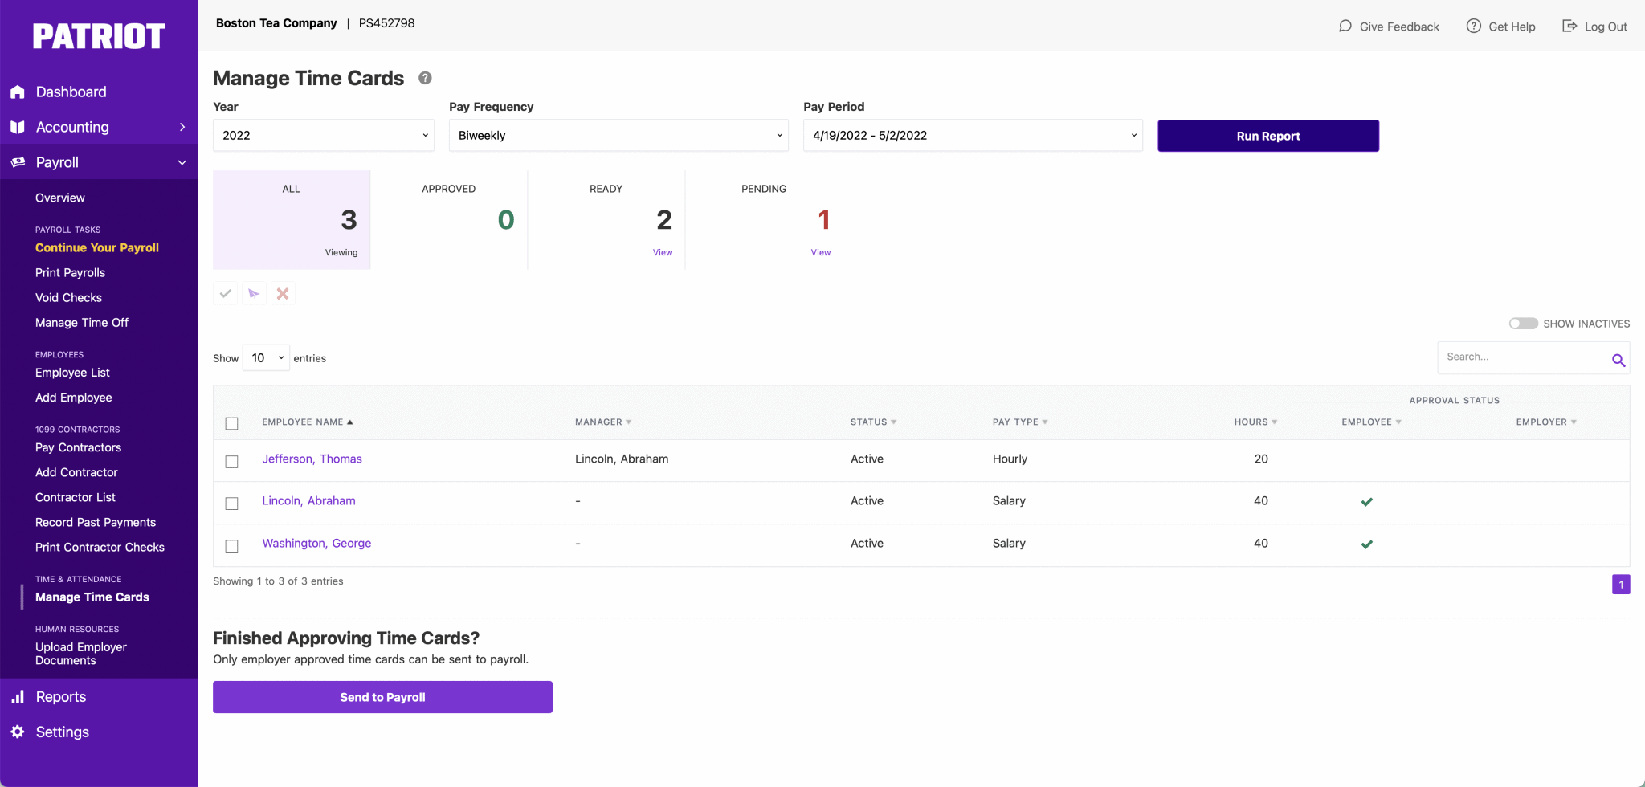Click the approve checkmark action icon

tap(225, 293)
